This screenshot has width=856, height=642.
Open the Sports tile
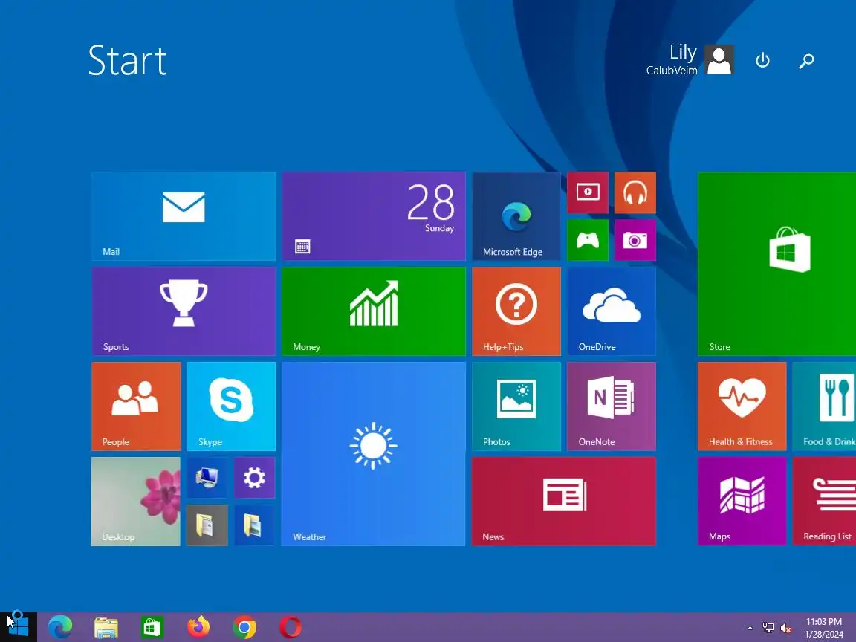pyautogui.click(x=184, y=311)
